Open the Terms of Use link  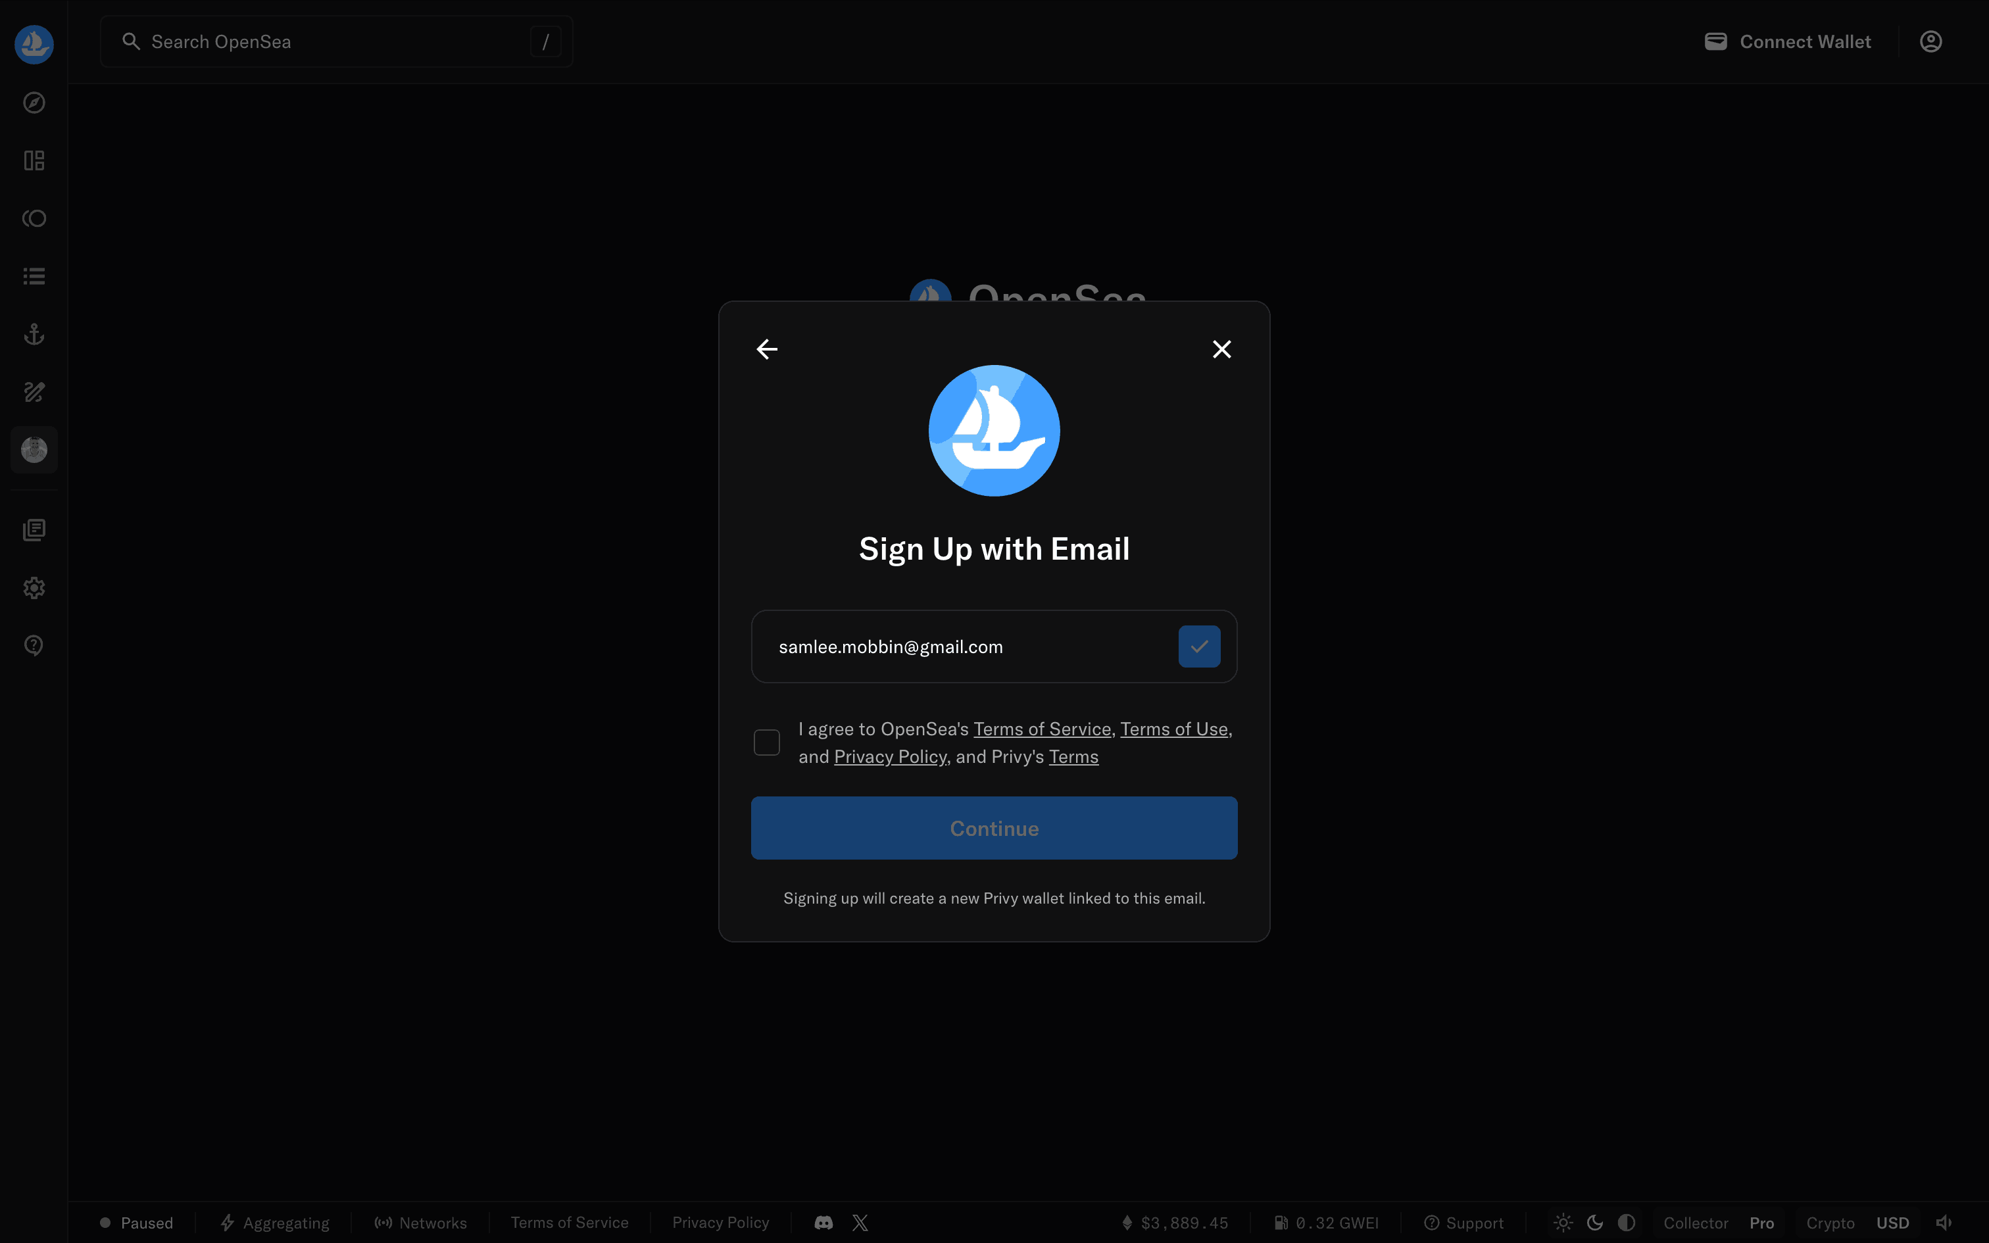tap(1173, 729)
